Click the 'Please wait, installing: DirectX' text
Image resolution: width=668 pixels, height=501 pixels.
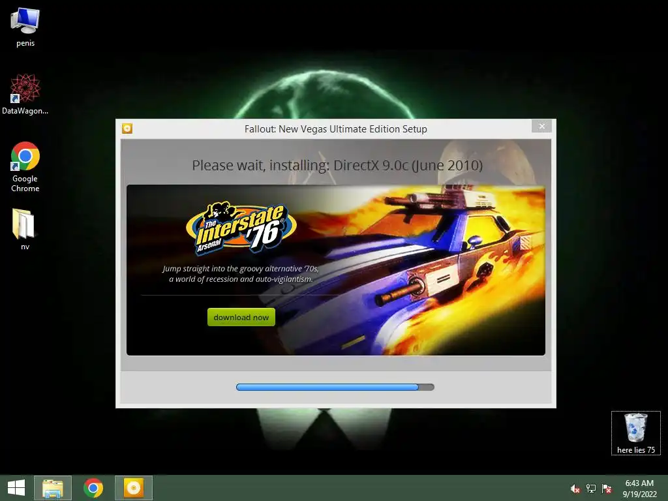click(337, 165)
